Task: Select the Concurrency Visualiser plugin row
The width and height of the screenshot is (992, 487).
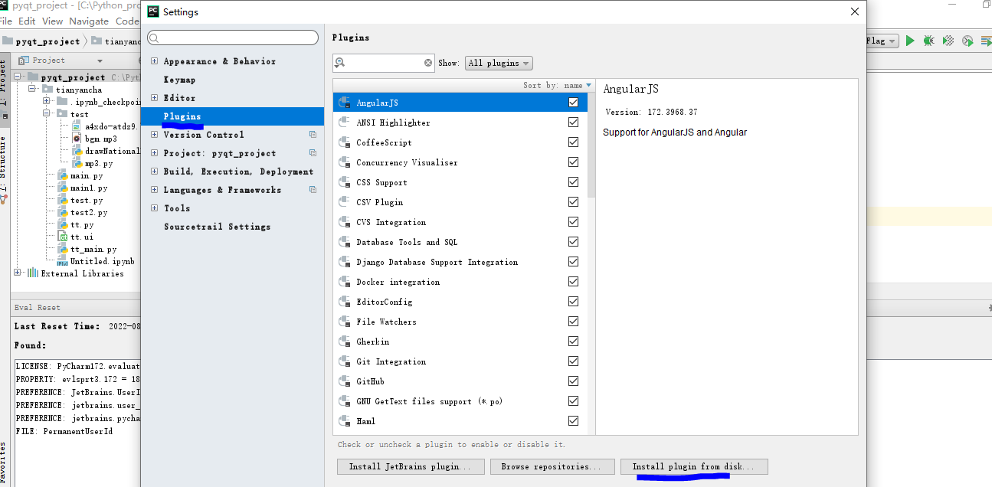Action: click(460, 162)
